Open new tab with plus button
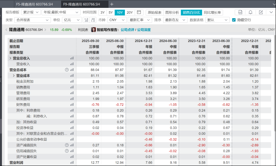This screenshot has height=166, width=276. (x=112, y=4)
